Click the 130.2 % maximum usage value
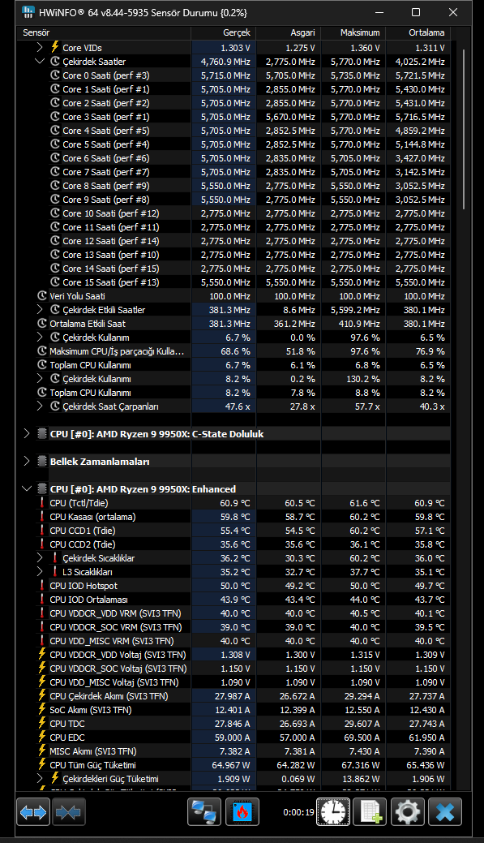 pos(362,378)
